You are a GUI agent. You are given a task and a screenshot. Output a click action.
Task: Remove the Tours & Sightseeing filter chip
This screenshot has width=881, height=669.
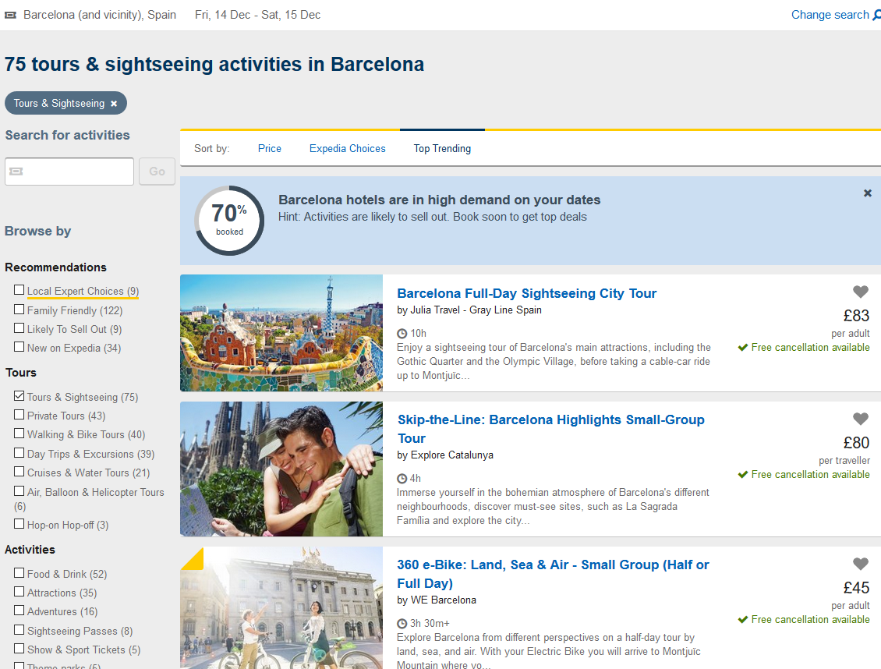114,104
